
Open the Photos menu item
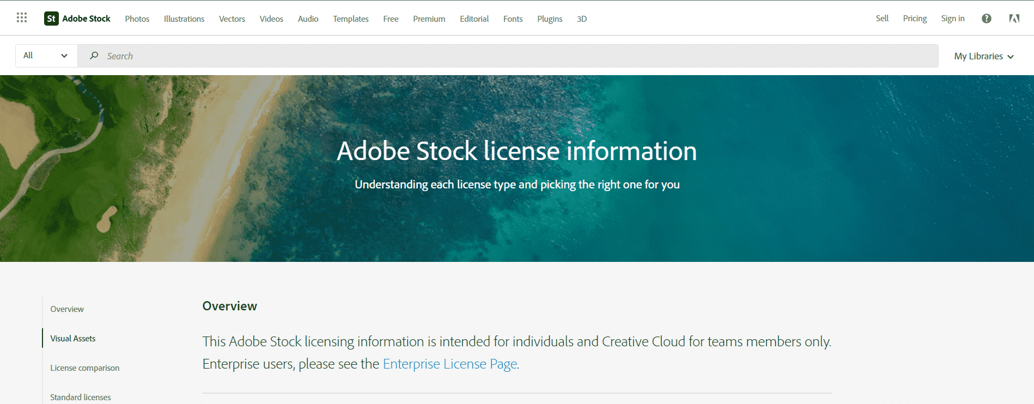point(137,19)
